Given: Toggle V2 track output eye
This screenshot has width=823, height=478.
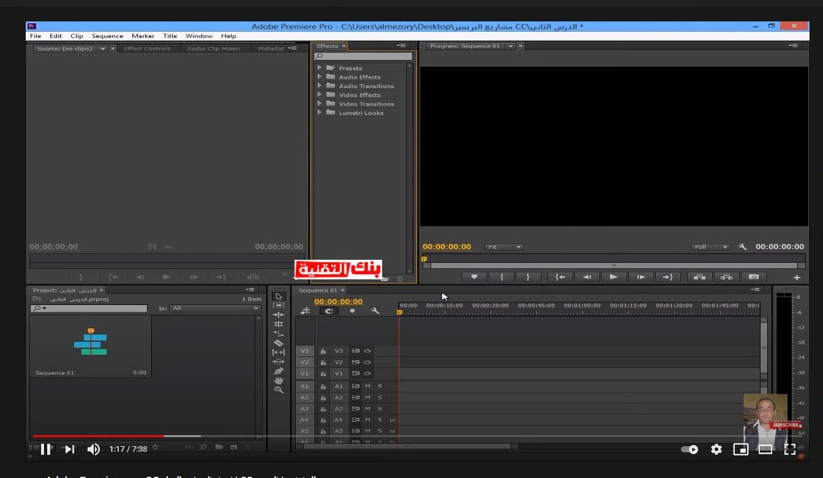Looking at the screenshot, I should [x=367, y=362].
